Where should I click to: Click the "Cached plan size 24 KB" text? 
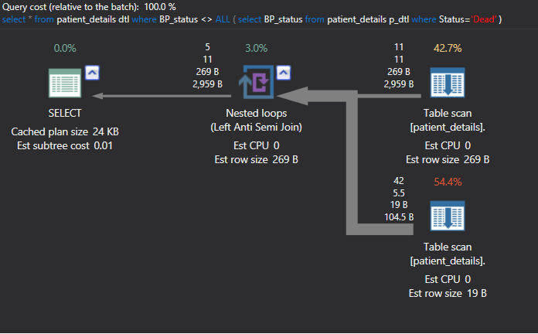65,131
